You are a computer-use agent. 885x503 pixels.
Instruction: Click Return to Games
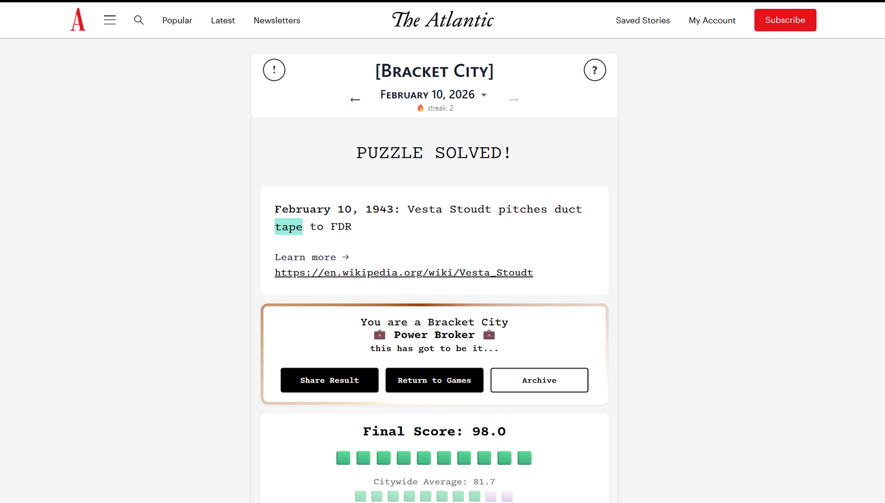tap(434, 380)
